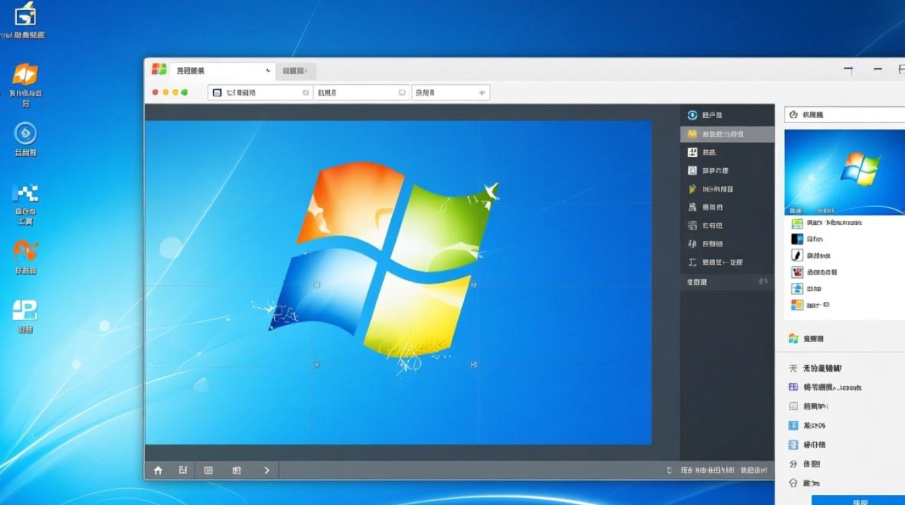Select the highlighted yellow-icon item in dark sidebar
The width and height of the screenshot is (905, 505).
tap(727, 134)
